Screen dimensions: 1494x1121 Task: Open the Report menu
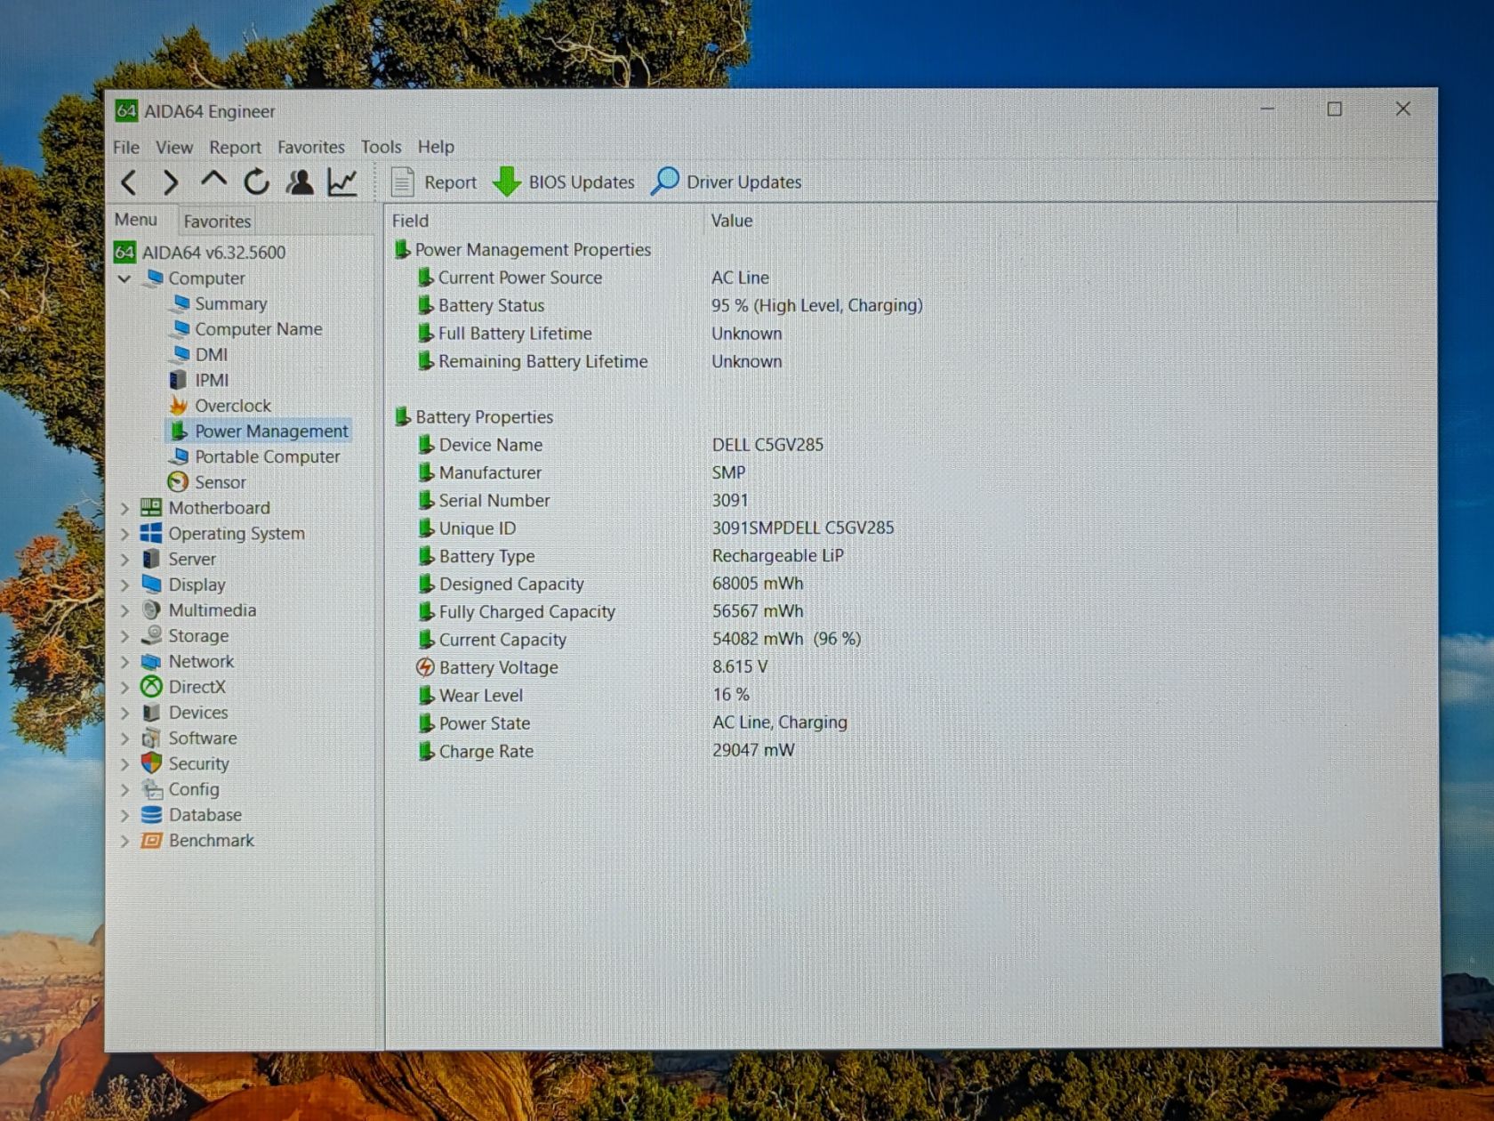tap(235, 147)
